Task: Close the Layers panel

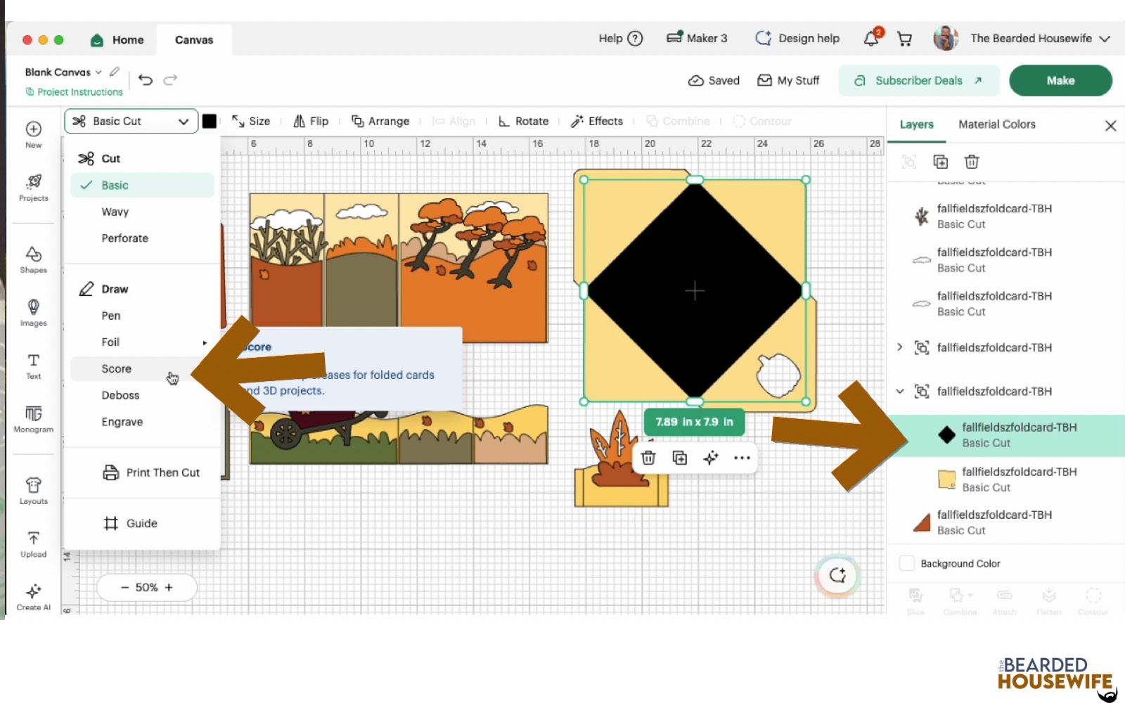Action: [1110, 125]
